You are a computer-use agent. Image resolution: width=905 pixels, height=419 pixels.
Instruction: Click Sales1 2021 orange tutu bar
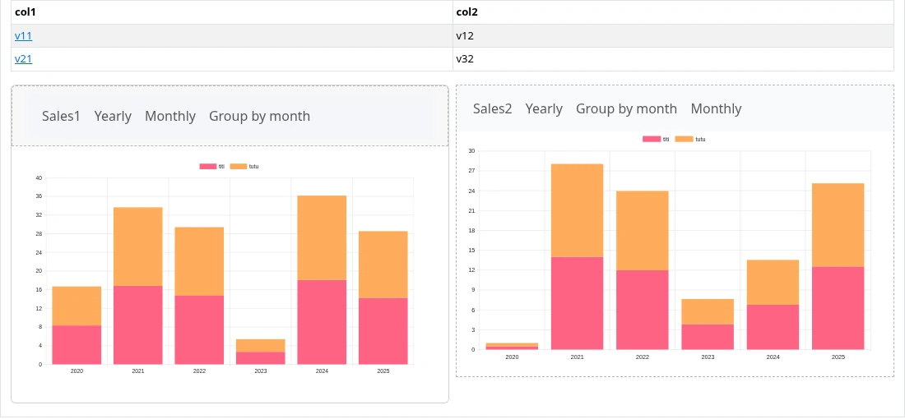[x=138, y=246]
